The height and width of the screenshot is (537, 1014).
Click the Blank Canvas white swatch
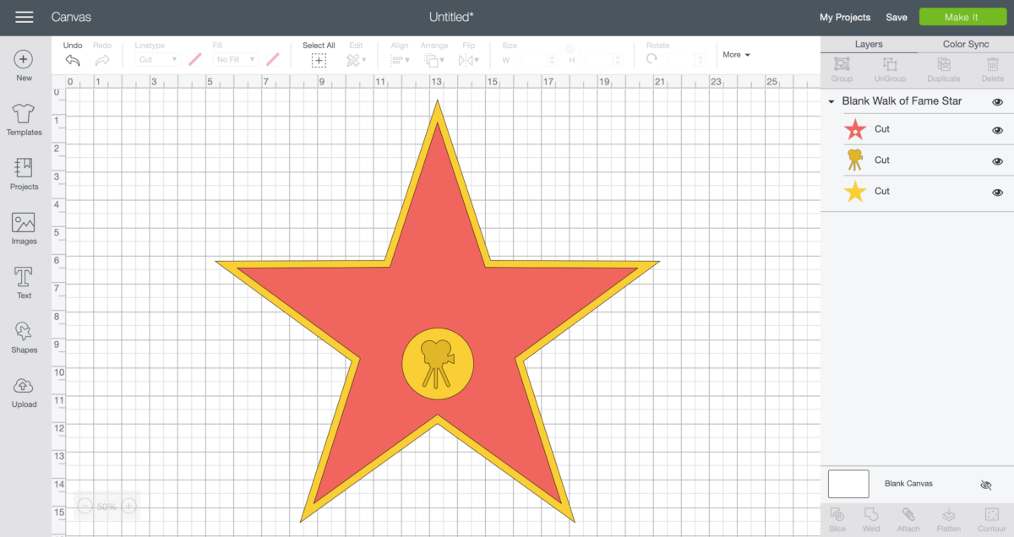click(x=848, y=484)
